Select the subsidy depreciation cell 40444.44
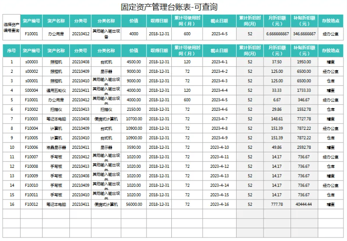 (x=304, y=204)
